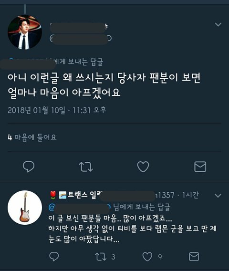This screenshot has width=229, height=271.
Task: Open the guitar avatar profile
Action: coord(25,208)
